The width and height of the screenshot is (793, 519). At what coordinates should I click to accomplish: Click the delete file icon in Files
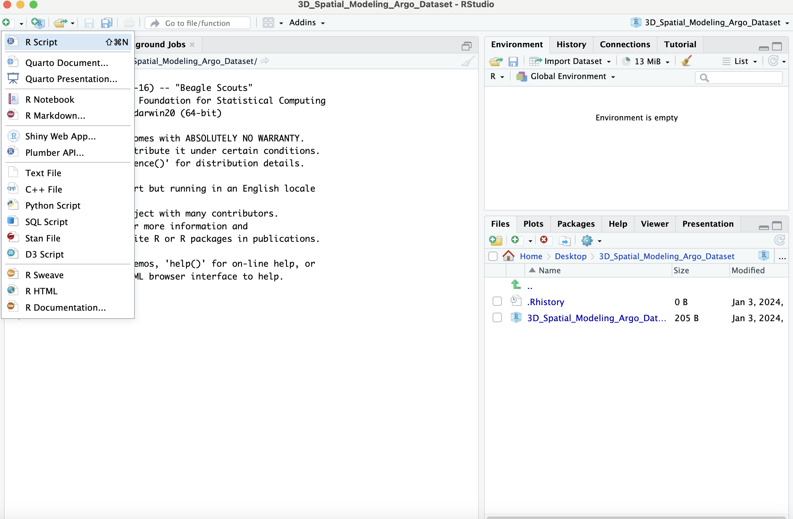[544, 240]
